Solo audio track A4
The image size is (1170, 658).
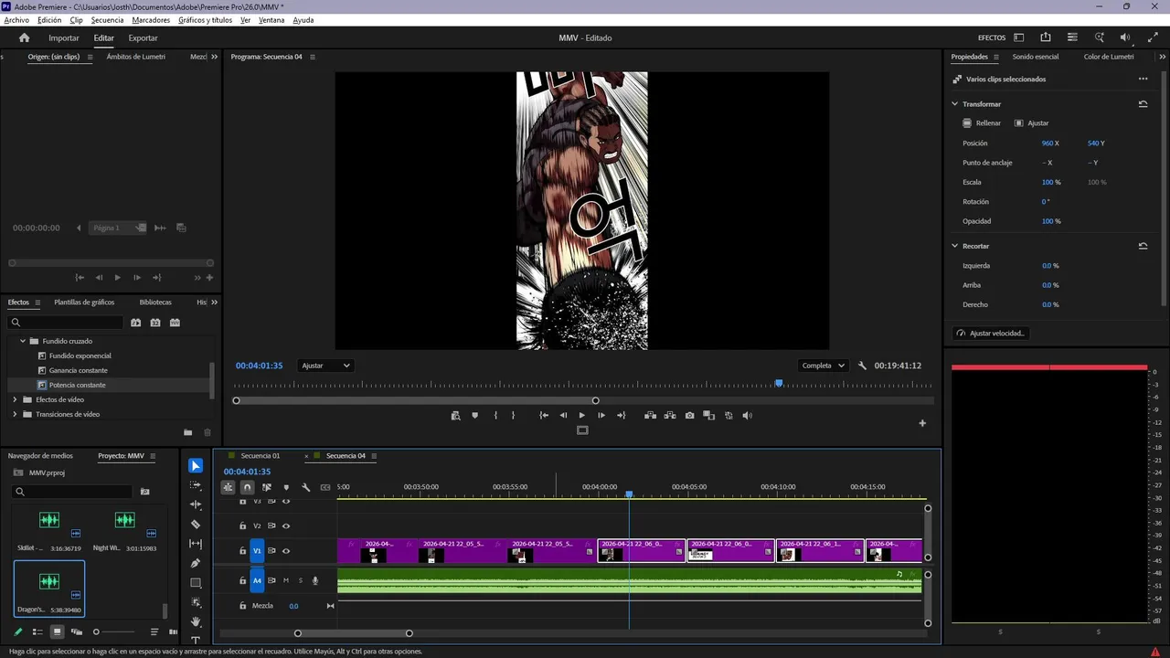click(x=300, y=580)
